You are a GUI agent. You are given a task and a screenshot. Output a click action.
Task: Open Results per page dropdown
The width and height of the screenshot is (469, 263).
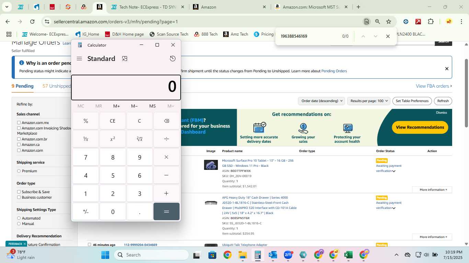(x=368, y=101)
